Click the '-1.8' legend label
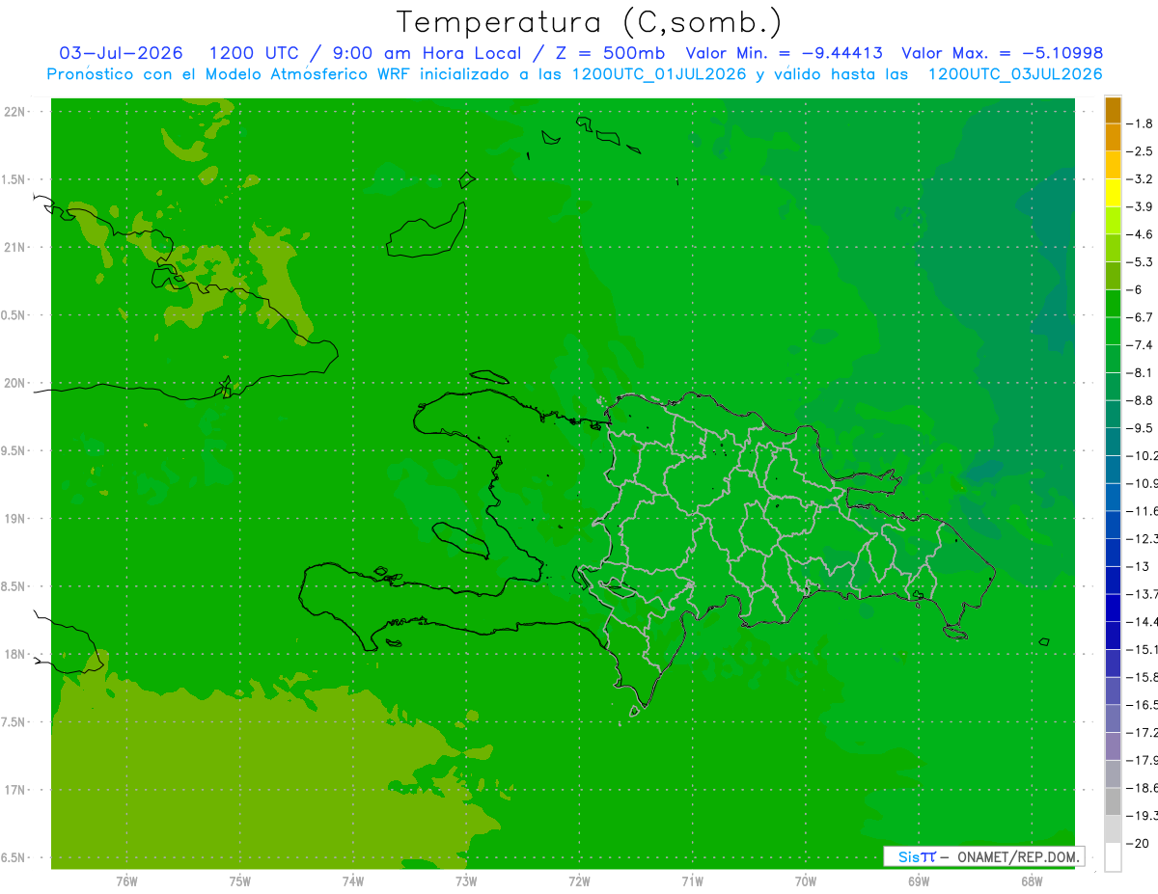Image resolution: width=1158 pixels, height=894 pixels. click(1141, 123)
